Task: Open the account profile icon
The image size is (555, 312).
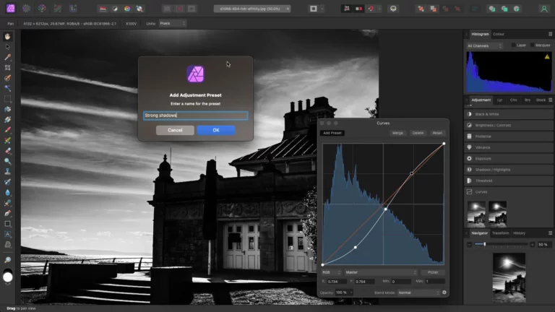Action: 542,9
